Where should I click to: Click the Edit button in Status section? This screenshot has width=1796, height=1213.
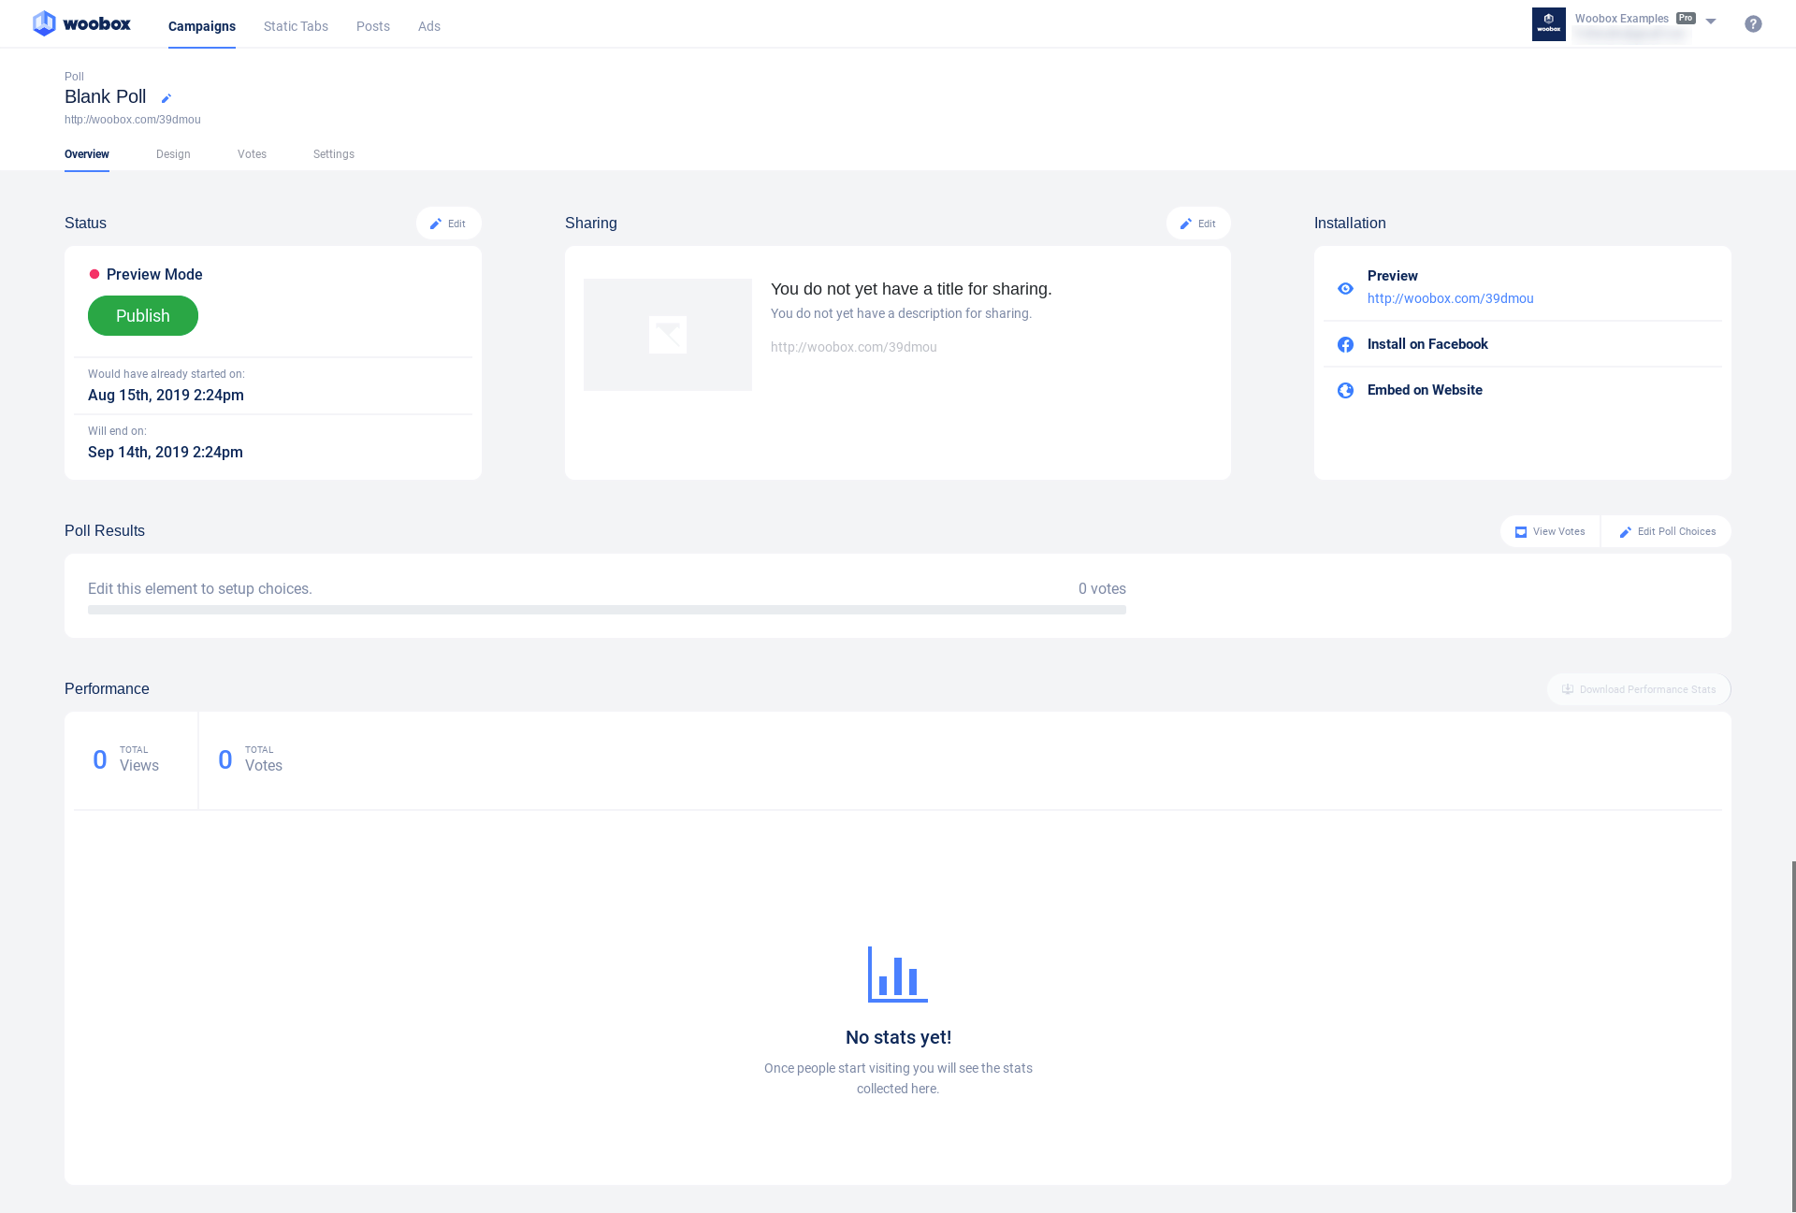tap(449, 224)
